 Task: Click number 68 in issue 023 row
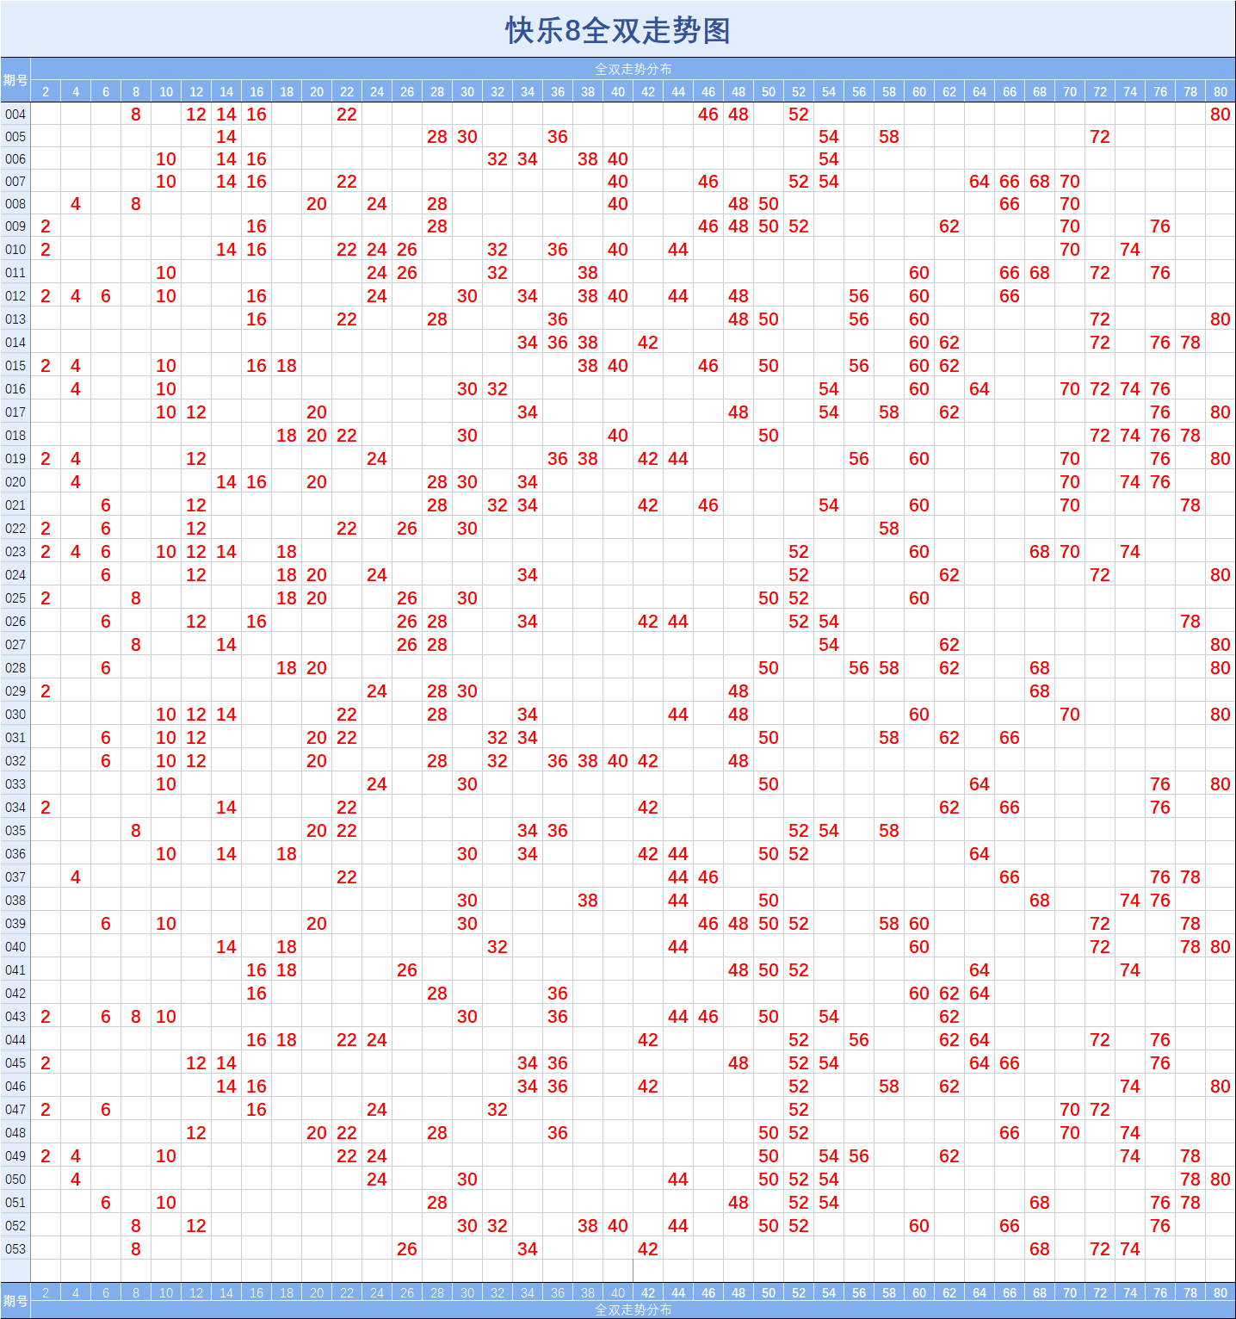coord(1040,551)
